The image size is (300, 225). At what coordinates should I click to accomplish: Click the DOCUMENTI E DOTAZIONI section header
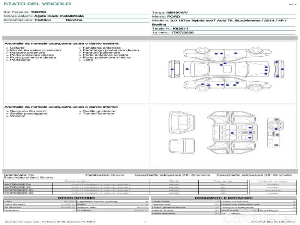click(223, 198)
